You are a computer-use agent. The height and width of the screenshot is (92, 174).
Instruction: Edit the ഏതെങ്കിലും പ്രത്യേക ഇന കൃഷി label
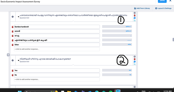click(57, 40)
